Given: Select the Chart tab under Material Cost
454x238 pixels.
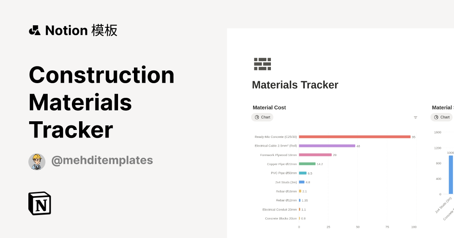Looking at the screenshot, I should (262, 117).
